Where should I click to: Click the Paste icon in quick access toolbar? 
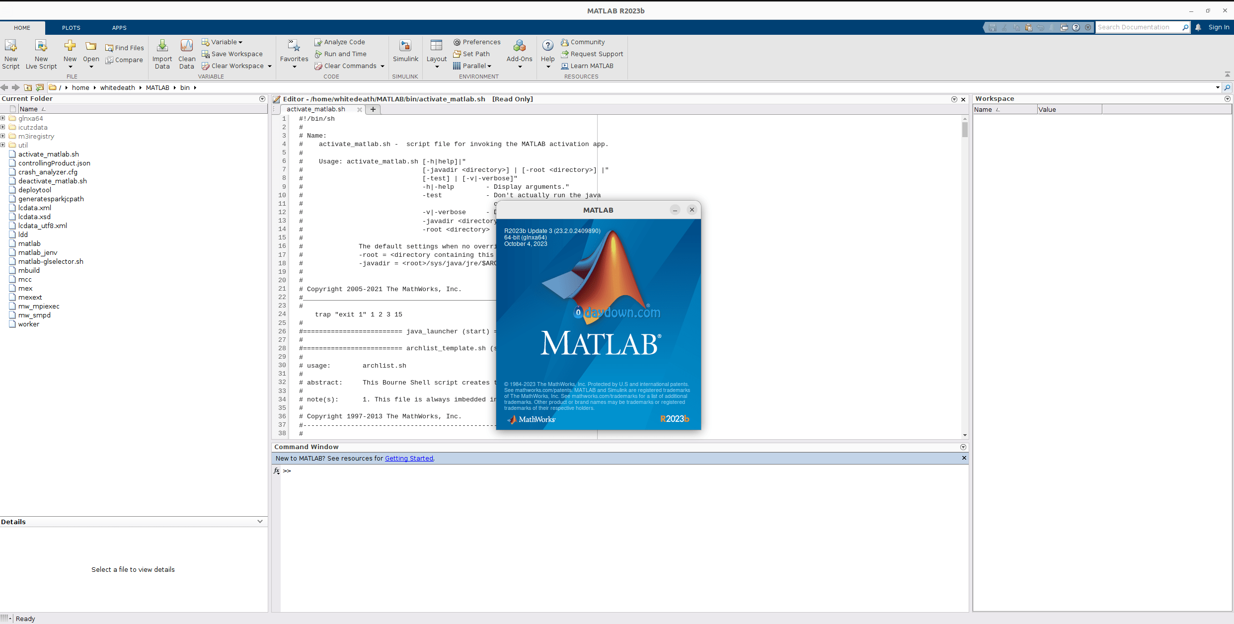pos(1028,27)
